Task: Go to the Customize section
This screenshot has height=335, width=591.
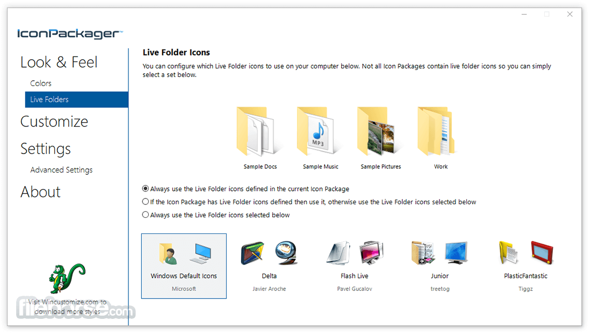Action: point(54,122)
